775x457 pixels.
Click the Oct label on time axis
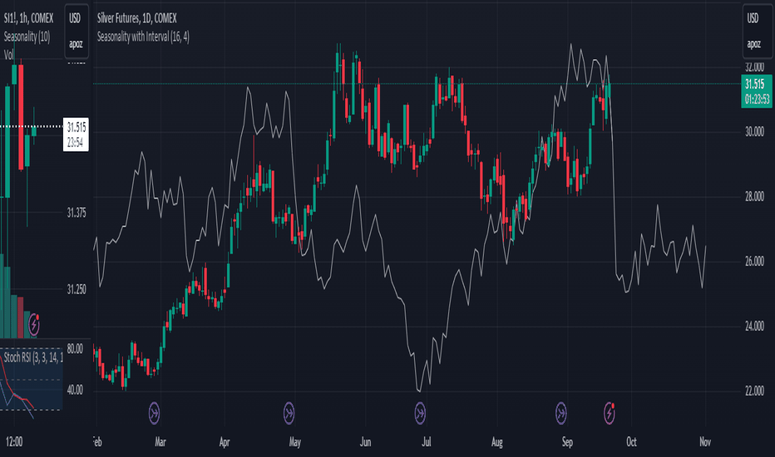coord(631,442)
